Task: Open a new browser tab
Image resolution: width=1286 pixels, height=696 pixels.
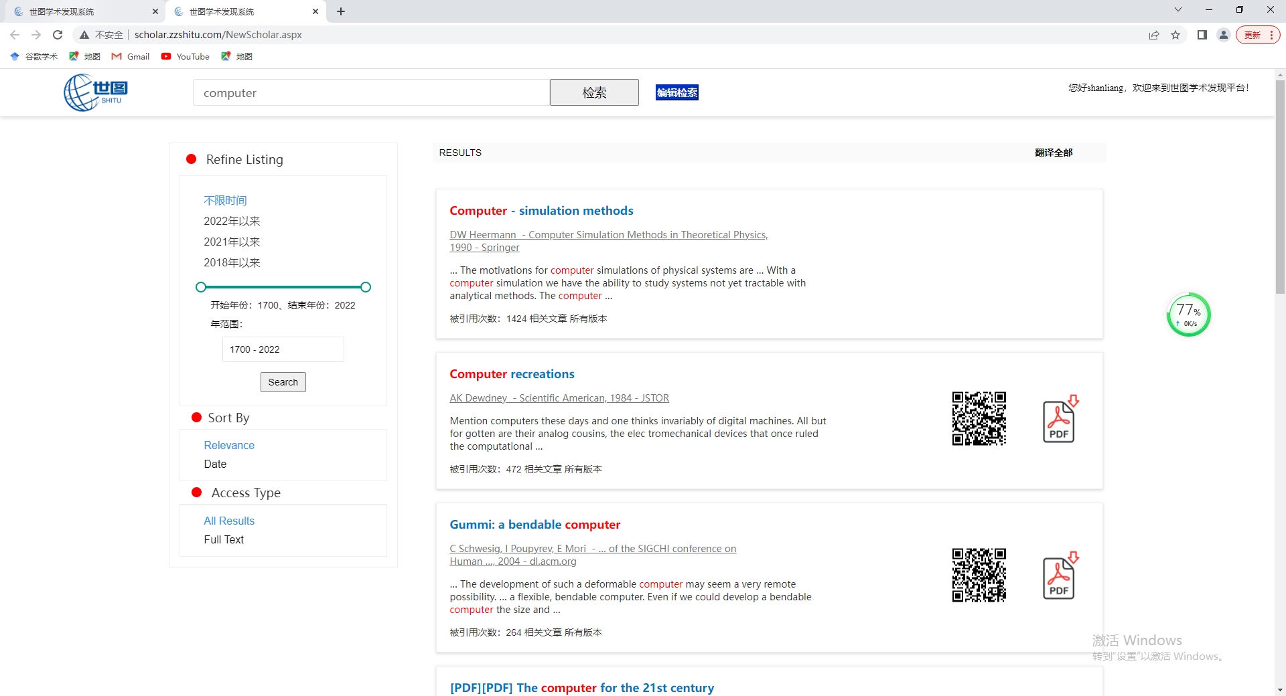Action: point(341,11)
